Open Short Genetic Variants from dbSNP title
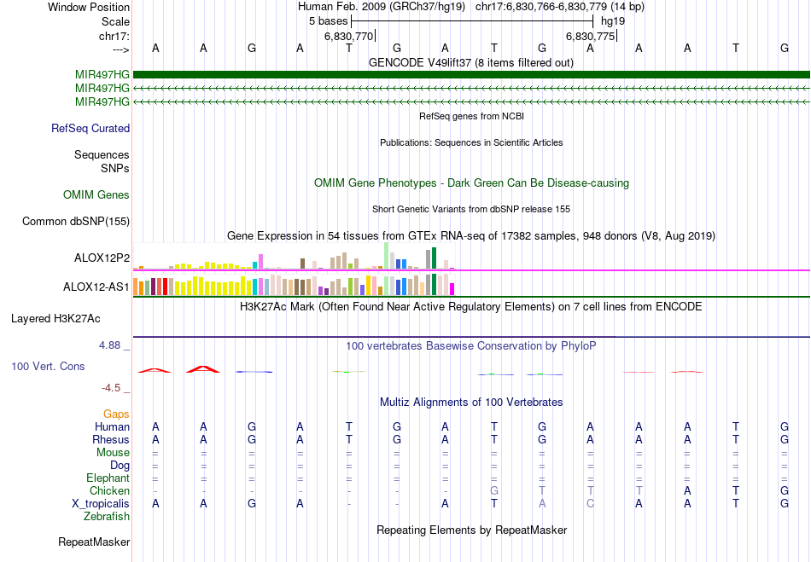The image size is (811, 562). (471, 209)
